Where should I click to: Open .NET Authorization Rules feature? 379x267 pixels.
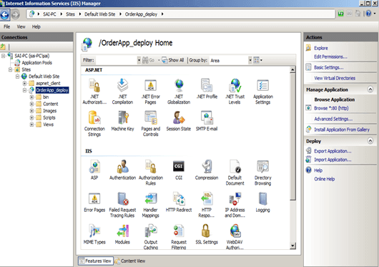point(94,92)
